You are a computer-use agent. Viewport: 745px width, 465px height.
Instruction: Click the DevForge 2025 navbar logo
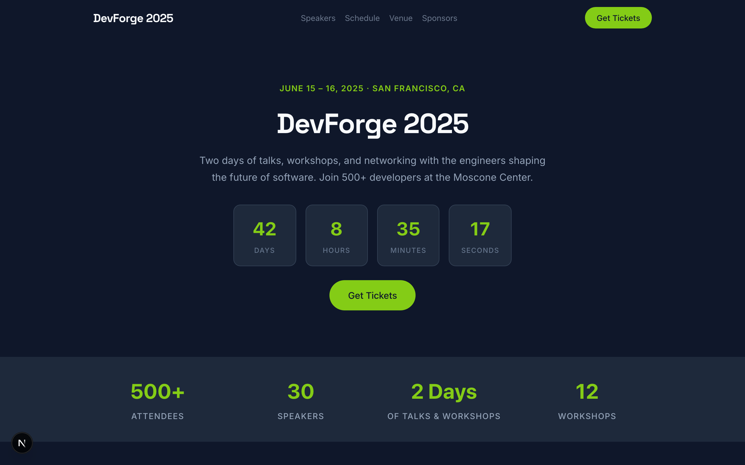tap(133, 18)
